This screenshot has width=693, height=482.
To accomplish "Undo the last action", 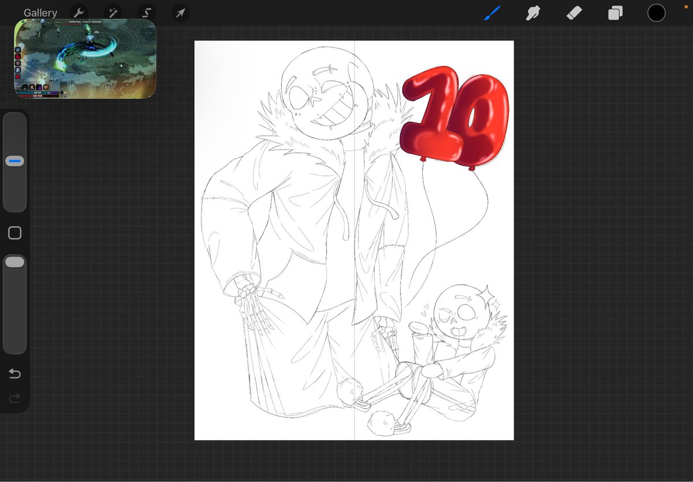I will [x=15, y=374].
